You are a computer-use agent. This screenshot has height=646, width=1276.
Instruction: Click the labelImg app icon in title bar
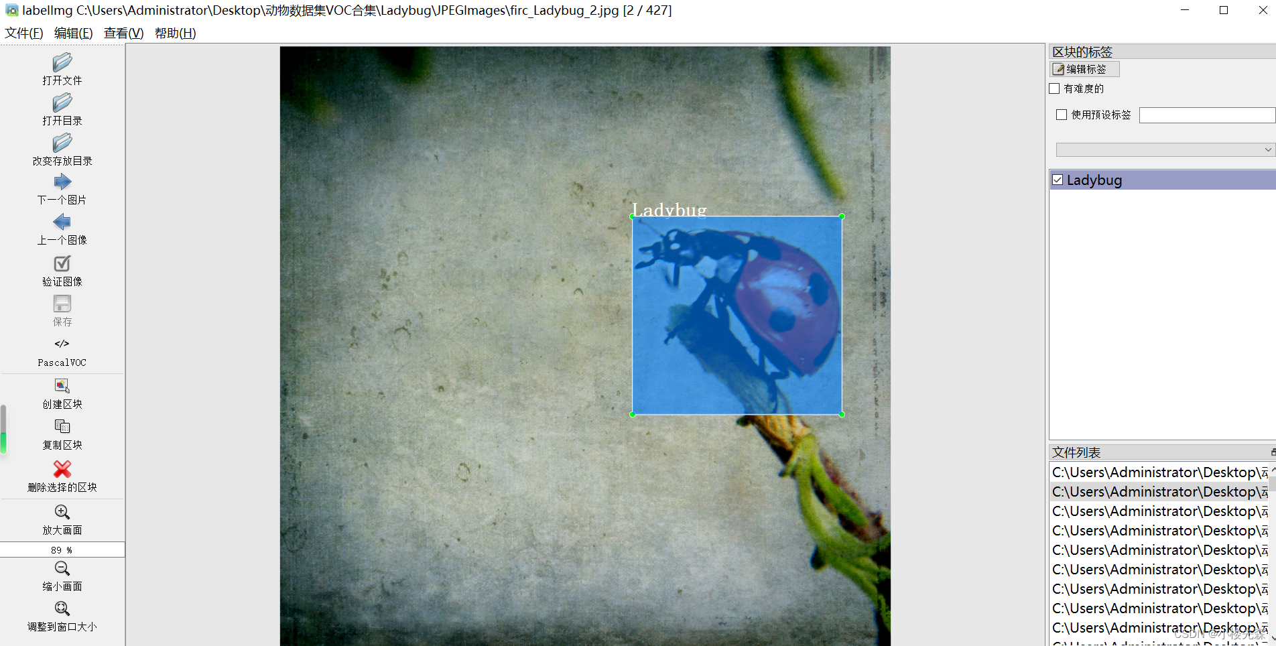coord(11,10)
